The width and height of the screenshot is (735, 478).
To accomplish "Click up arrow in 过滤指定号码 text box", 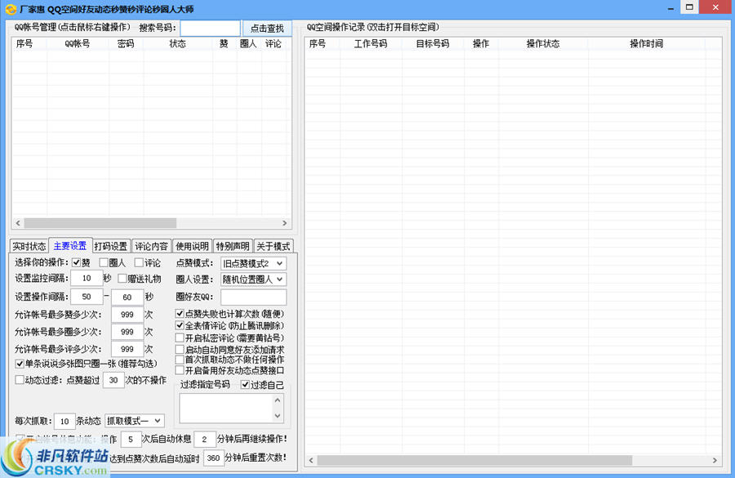I will click(x=278, y=400).
